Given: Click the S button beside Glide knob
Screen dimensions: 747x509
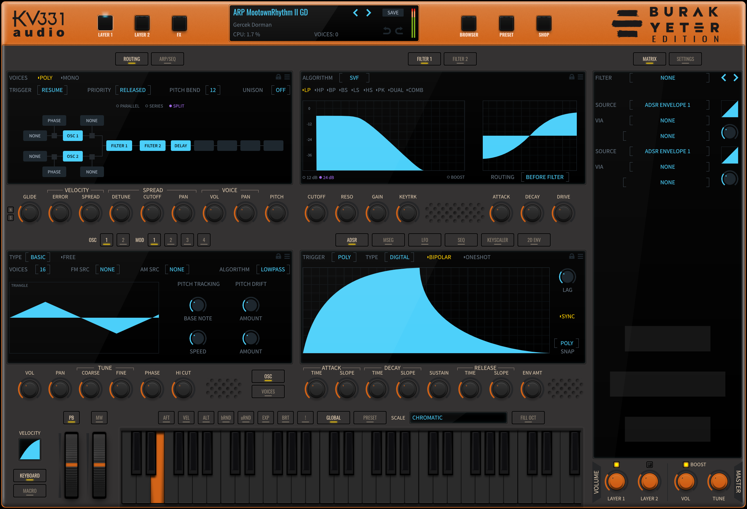Looking at the screenshot, I should point(11,218).
